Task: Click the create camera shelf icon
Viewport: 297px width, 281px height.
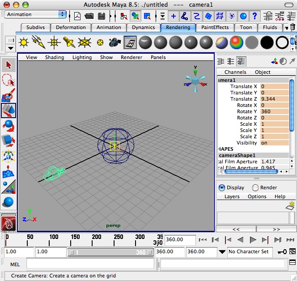Action: 115,43
